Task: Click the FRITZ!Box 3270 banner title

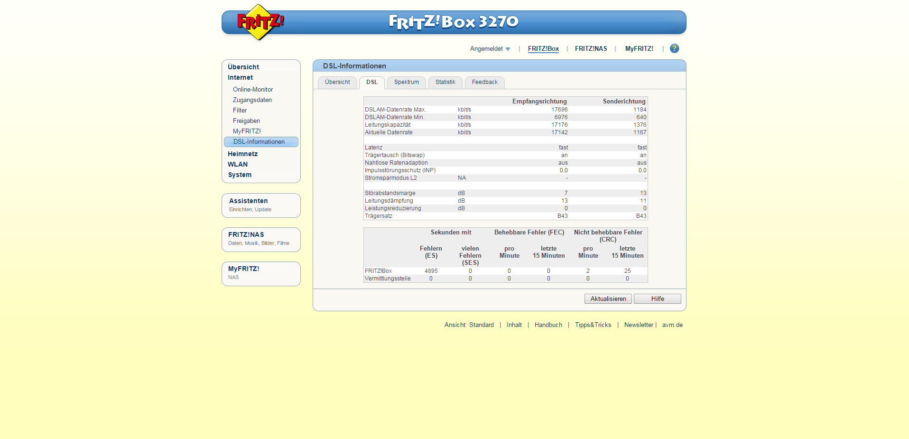Action: tap(454, 22)
